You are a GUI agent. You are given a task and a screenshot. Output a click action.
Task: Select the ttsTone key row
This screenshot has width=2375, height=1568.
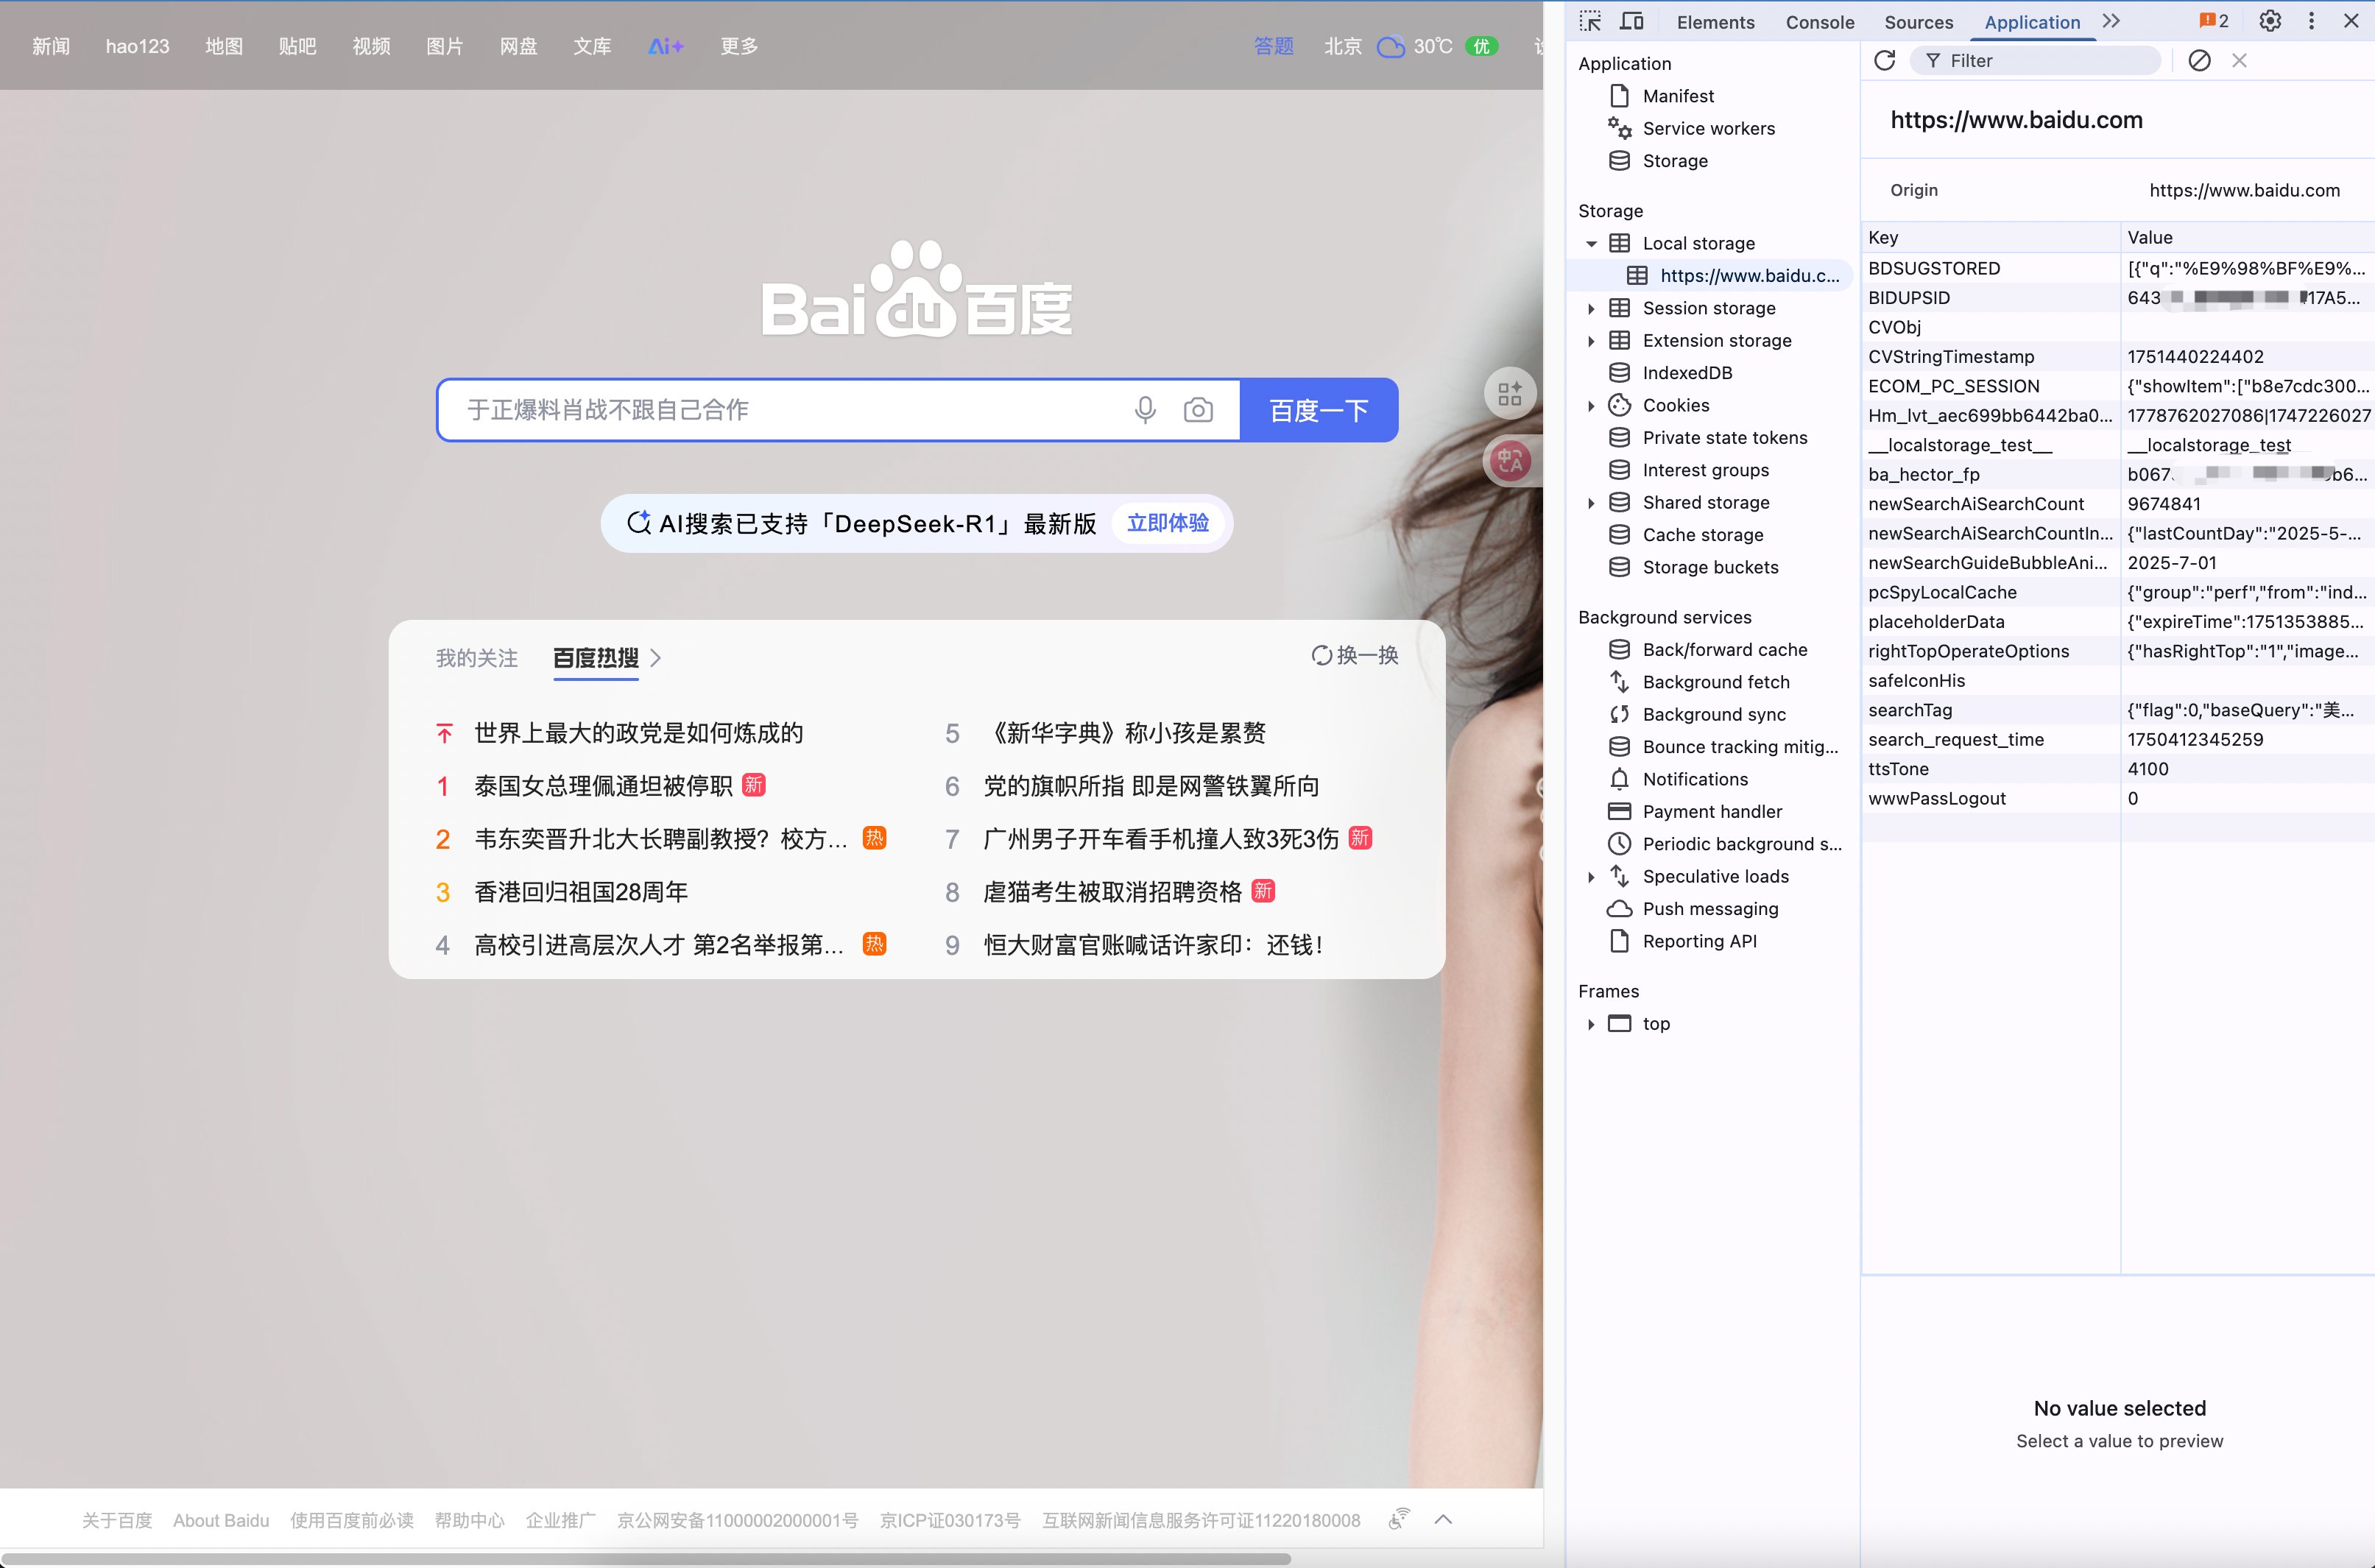tap(2117, 769)
